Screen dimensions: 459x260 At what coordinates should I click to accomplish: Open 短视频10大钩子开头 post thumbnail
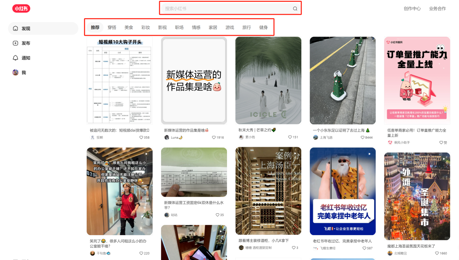point(120,80)
